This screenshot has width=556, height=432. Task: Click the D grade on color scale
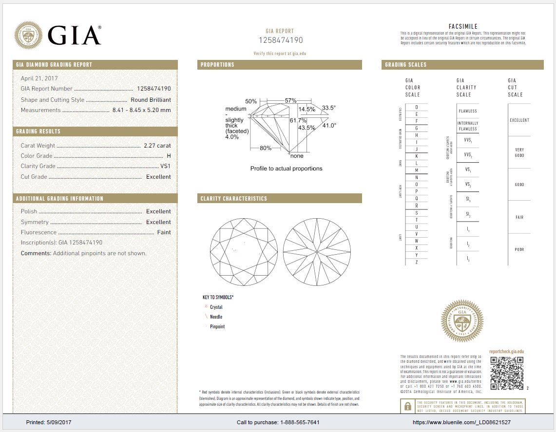coord(416,107)
